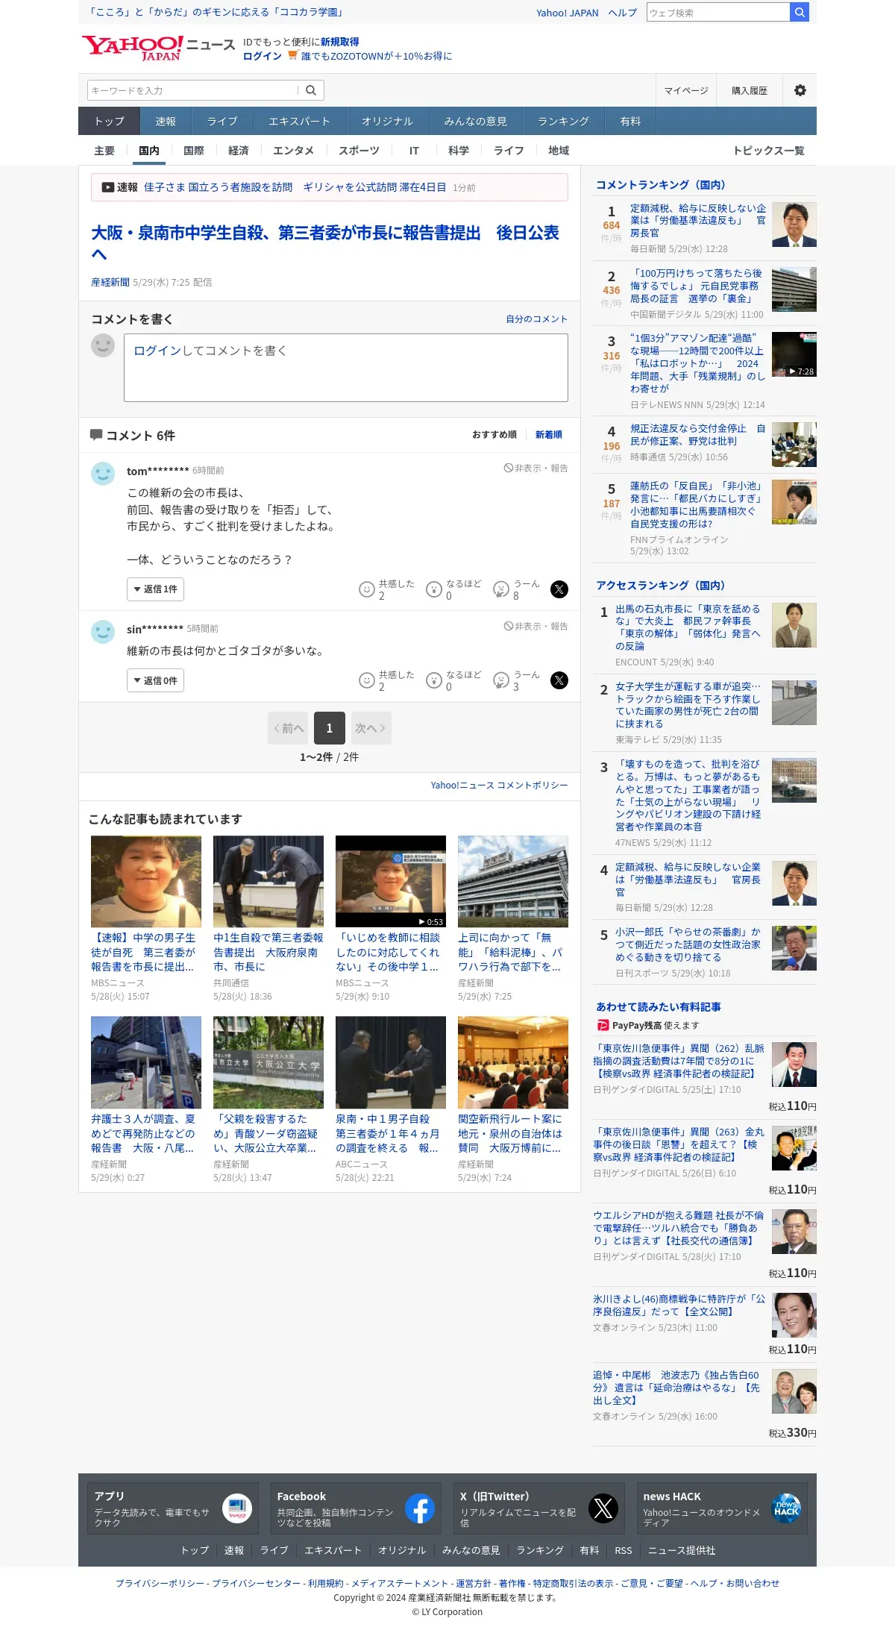Click sin's user avatar icon
This screenshot has height=1633, width=895.
pyautogui.click(x=103, y=632)
